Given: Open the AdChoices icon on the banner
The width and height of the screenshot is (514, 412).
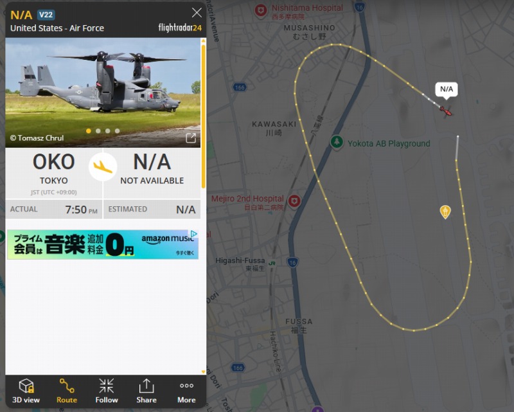Looking at the screenshot, I should click(194, 233).
